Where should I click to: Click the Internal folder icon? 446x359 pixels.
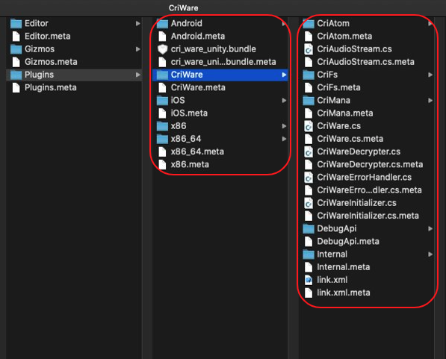click(x=309, y=255)
